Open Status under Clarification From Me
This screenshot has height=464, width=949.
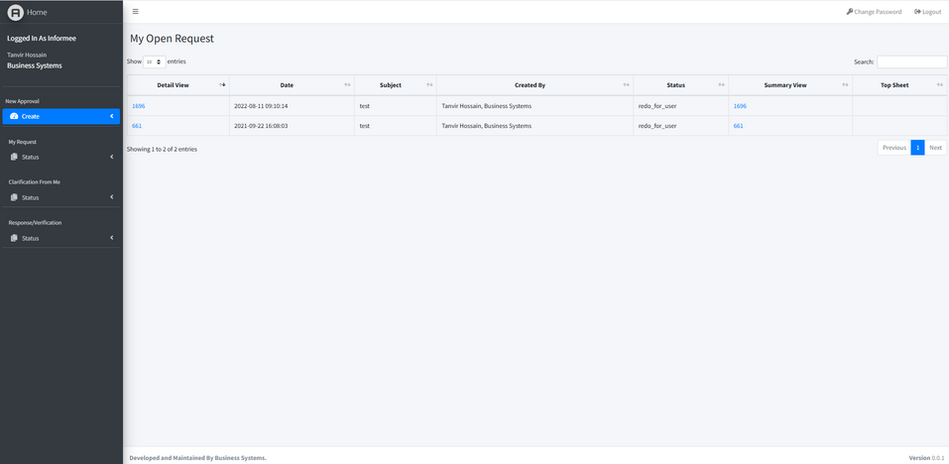pos(61,197)
